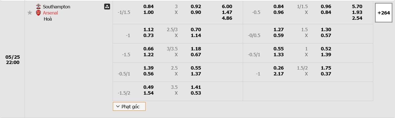
Task: Click the Hoà draw label
Action: [48, 19]
